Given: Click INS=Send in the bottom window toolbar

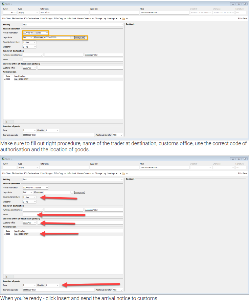Looking at the screenshot, I should pos(71,173).
